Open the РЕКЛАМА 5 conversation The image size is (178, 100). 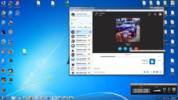point(81,55)
